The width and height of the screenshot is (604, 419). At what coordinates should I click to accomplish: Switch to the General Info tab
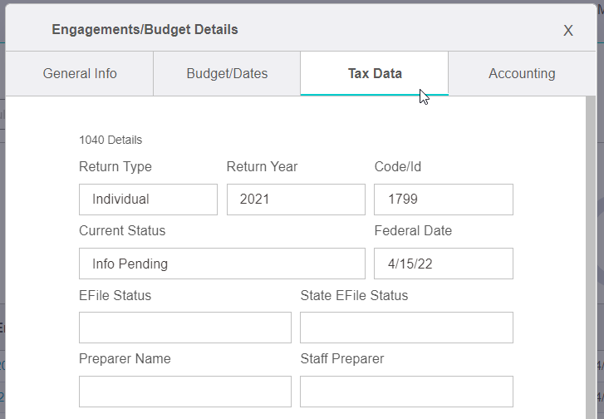tap(80, 73)
